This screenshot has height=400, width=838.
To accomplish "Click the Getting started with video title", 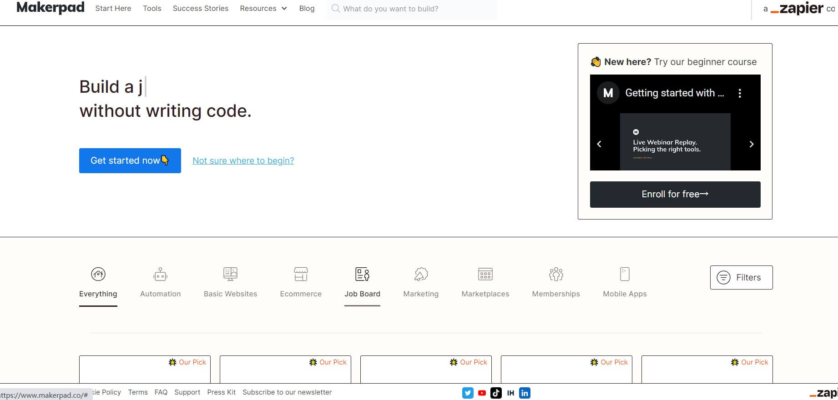I will point(675,93).
